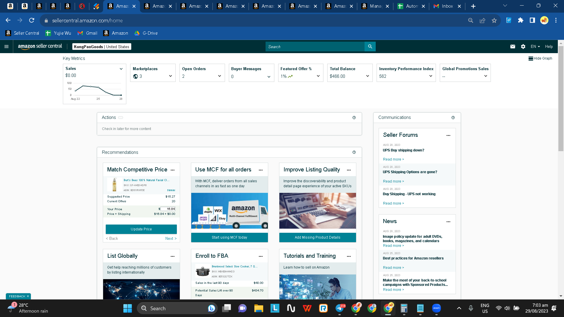564x317 pixels.
Task: Open Gmail bookmark
Action: (x=87, y=33)
